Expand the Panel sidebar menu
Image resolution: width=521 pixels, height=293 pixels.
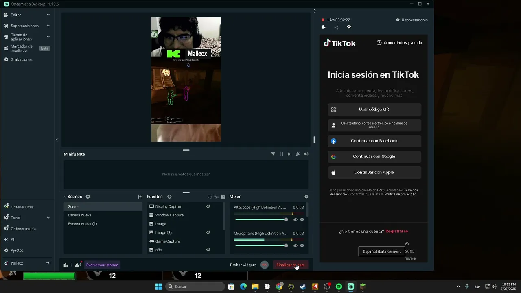pos(48,218)
